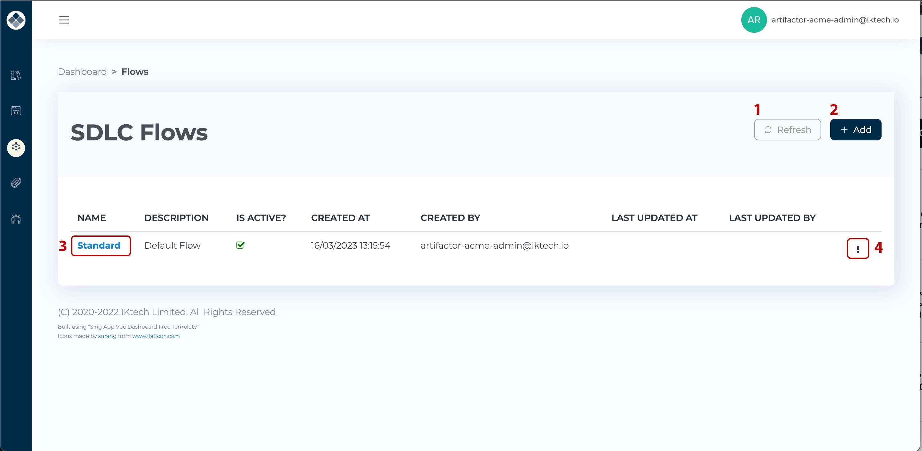
Task: Click the highlighted SDLC flows sidebar icon
Action: 16,147
